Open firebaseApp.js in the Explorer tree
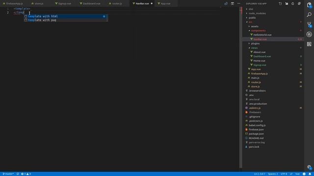Image resolution: width=314 pixels, height=176 pixels. pos(260,74)
